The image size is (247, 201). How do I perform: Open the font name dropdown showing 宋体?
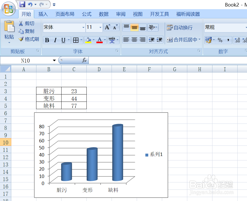point(83,27)
